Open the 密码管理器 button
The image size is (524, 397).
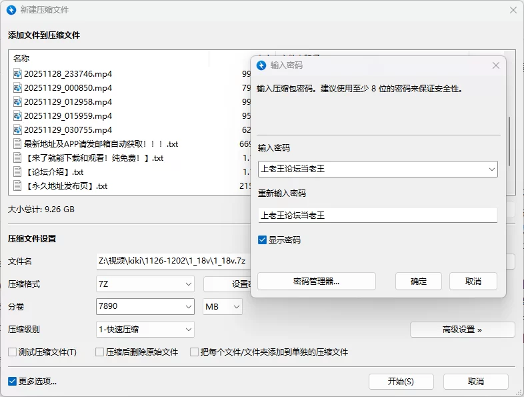(316, 282)
